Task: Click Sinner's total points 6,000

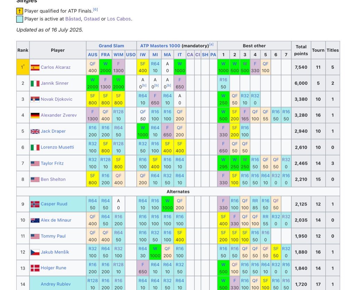Action: 301,83
